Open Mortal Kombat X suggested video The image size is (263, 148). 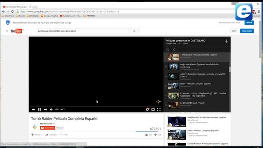tap(208, 143)
